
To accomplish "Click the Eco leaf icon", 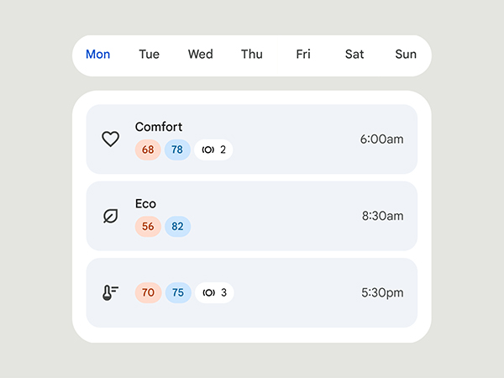I will point(110,216).
